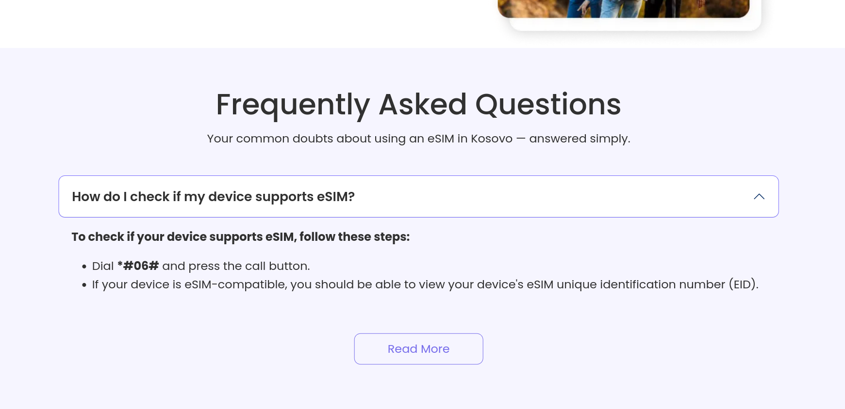Click "answered simply." in the subtitle
Screen dimensions: 845x409
coord(580,139)
